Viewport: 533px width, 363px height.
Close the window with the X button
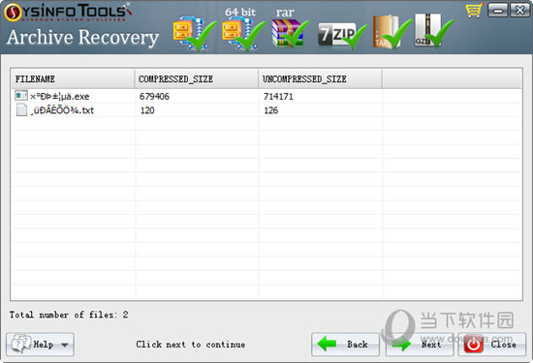click(519, 11)
